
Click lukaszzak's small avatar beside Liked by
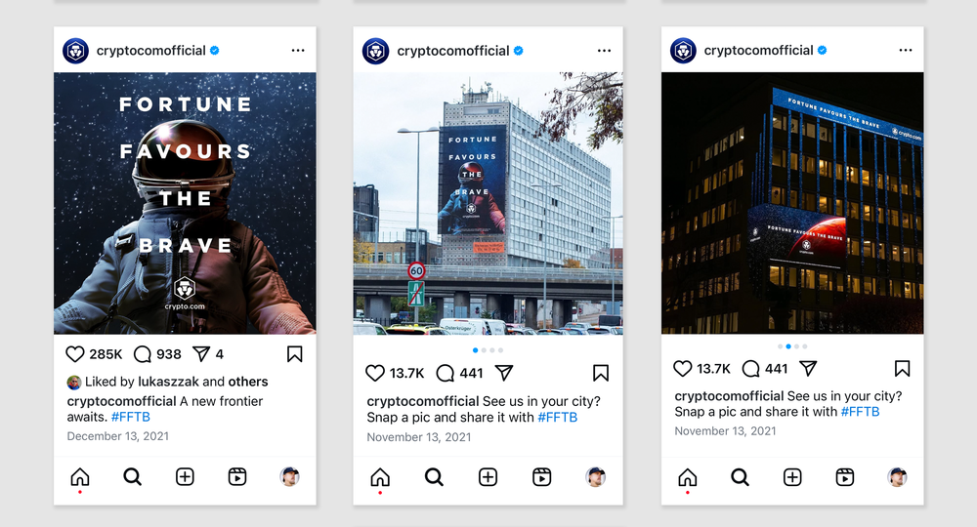pyautogui.click(x=73, y=382)
